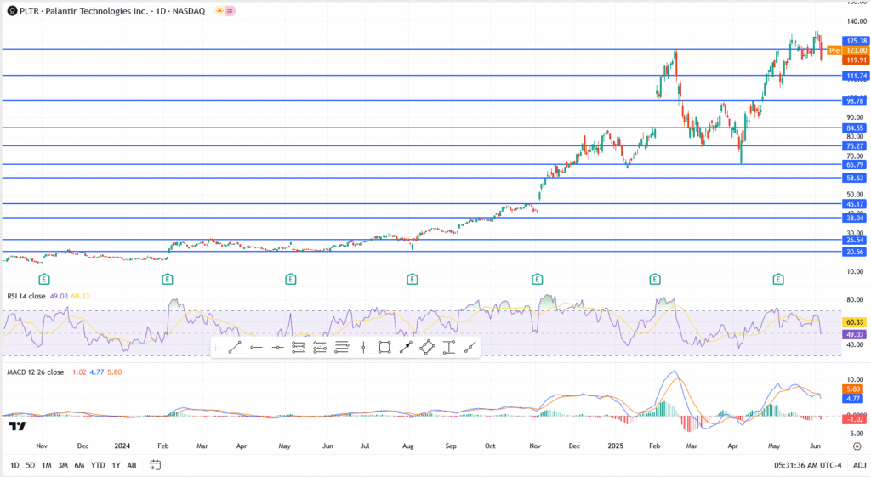Switch to the YTD time range
The width and height of the screenshot is (871, 477).
pyautogui.click(x=98, y=465)
